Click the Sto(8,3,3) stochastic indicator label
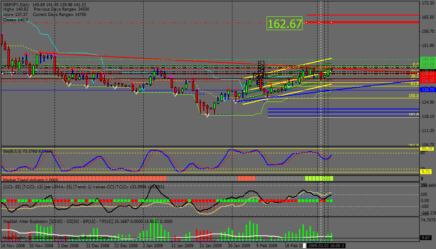Image resolution: width=436 pixels, height=249 pixels. [x=28, y=152]
